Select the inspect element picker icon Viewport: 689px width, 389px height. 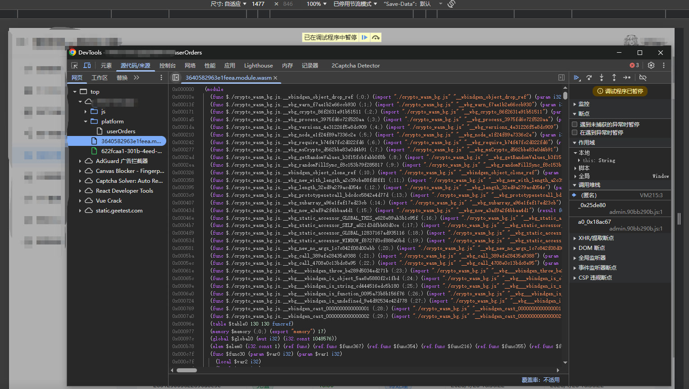[x=75, y=65]
